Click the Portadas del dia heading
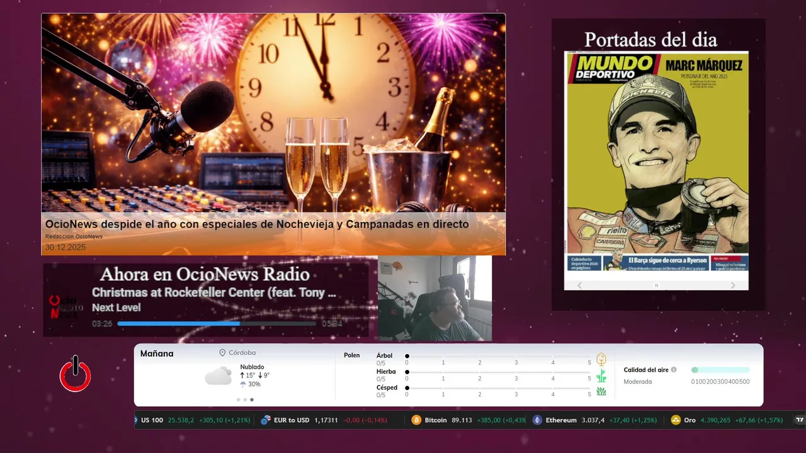Viewport: 806px width, 453px height. tap(650, 40)
